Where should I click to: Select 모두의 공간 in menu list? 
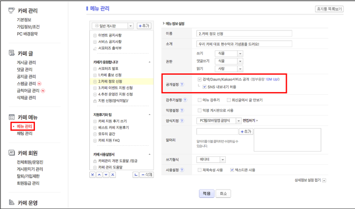(x=106, y=134)
